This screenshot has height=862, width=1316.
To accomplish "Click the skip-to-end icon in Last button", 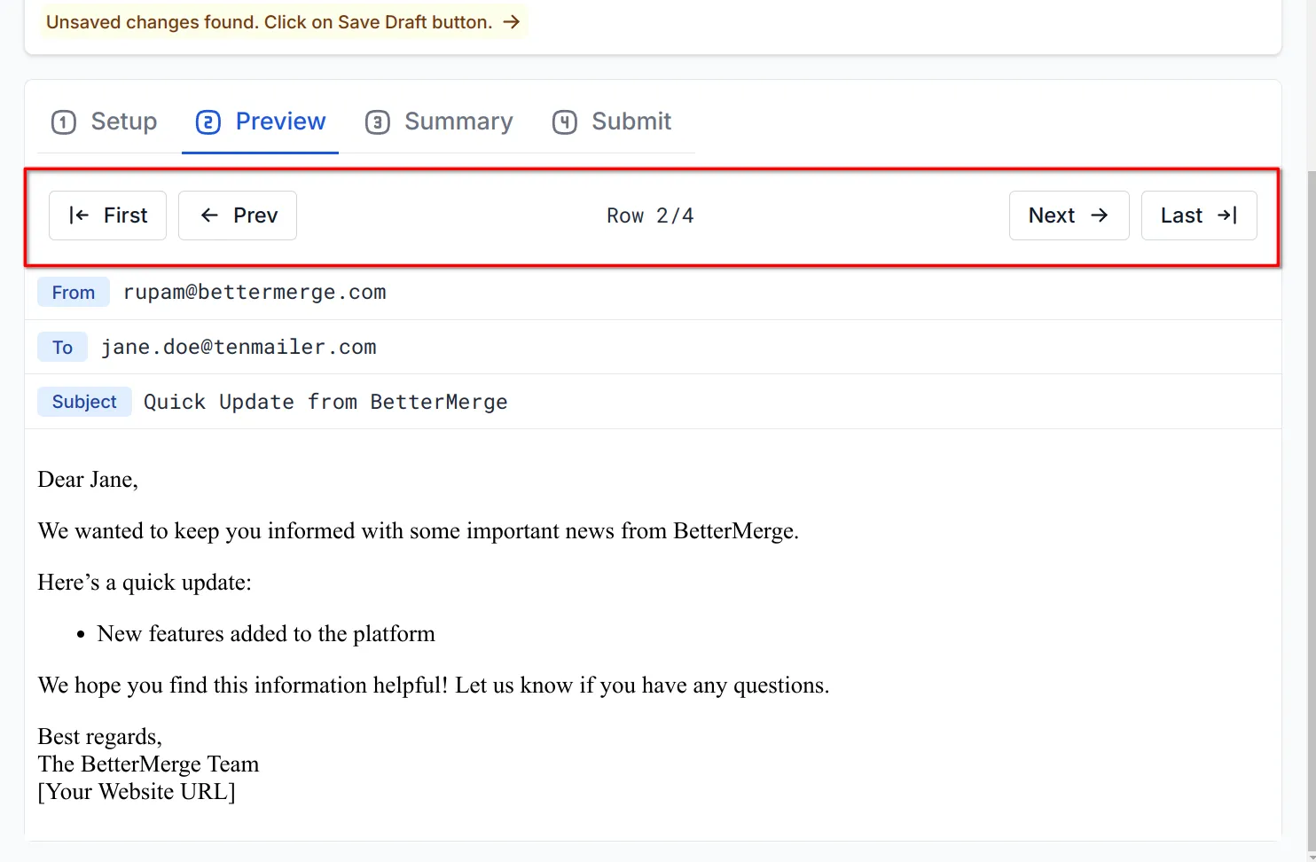I will click(1226, 215).
